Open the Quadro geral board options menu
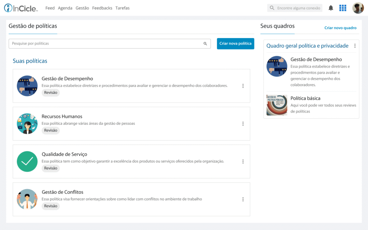The width and height of the screenshot is (368, 230). 355,46
